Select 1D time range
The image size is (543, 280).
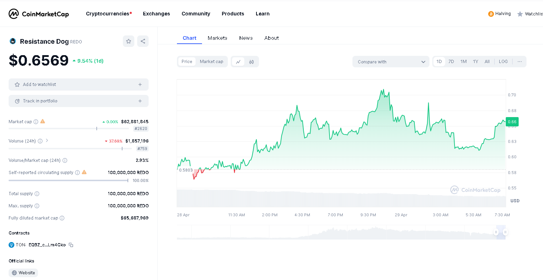(x=439, y=62)
